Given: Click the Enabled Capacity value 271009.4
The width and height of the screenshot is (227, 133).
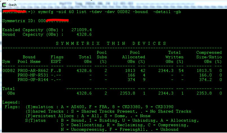Looking at the screenshot, I should (x=81, y=30).
